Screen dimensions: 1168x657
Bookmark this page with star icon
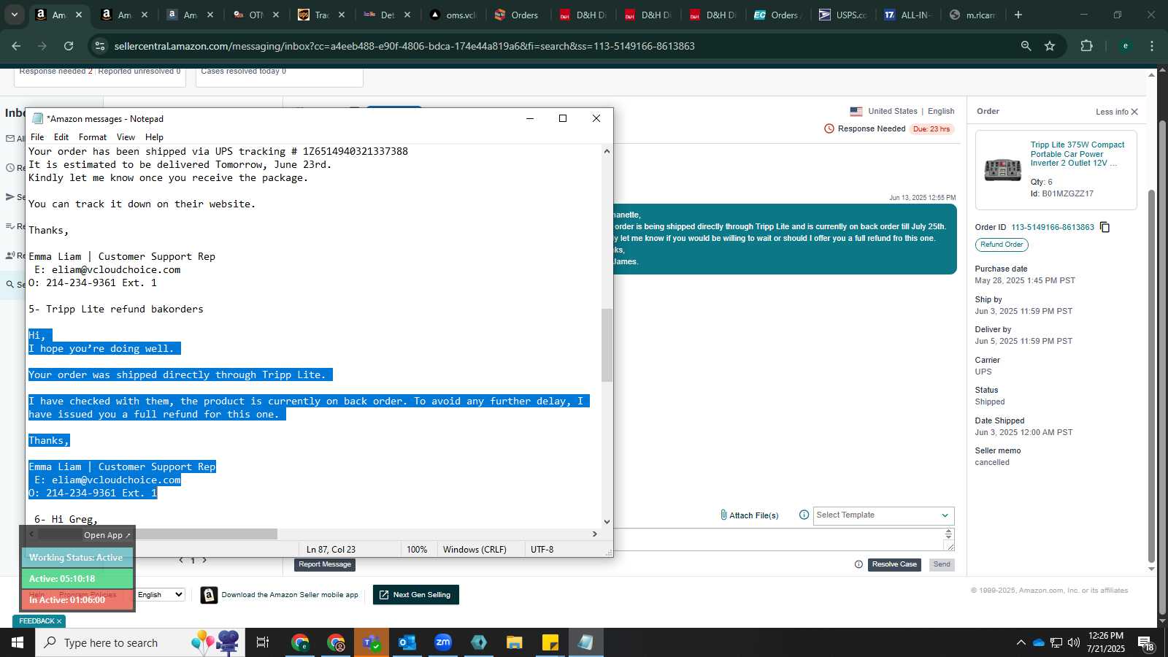coord(1050,46)
